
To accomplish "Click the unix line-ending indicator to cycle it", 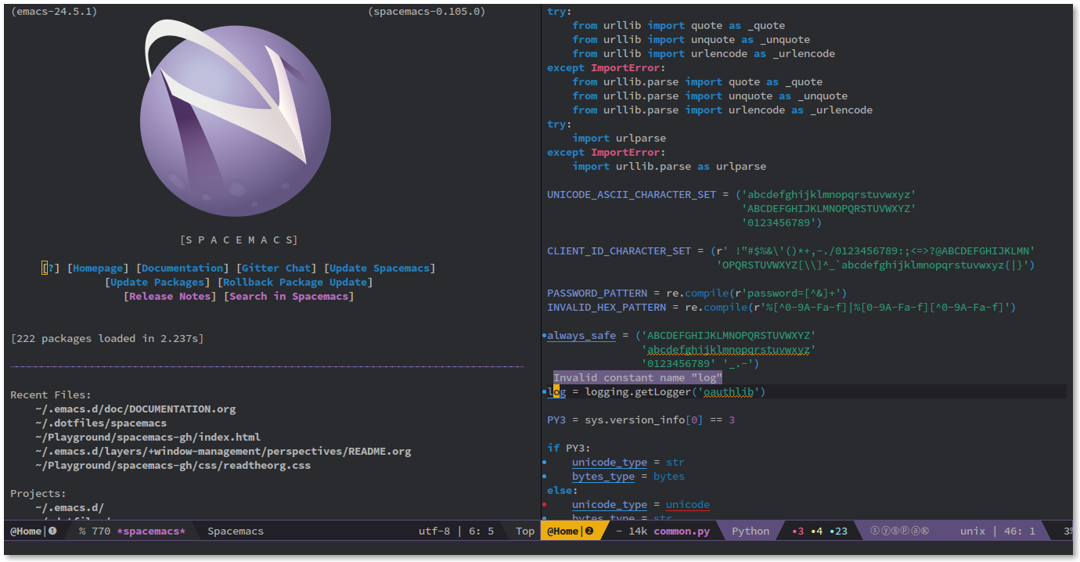I will click(971, 531).
